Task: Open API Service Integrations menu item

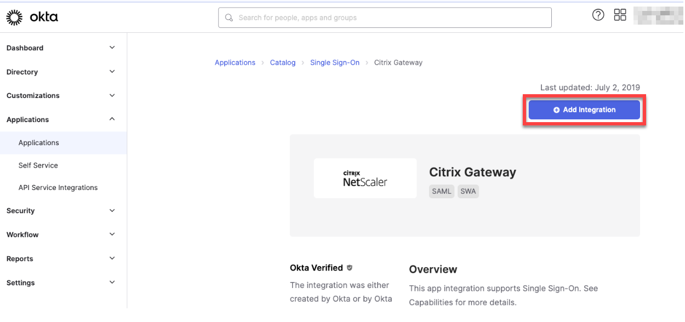Action: pyautogui.click(x=58, y=188)
